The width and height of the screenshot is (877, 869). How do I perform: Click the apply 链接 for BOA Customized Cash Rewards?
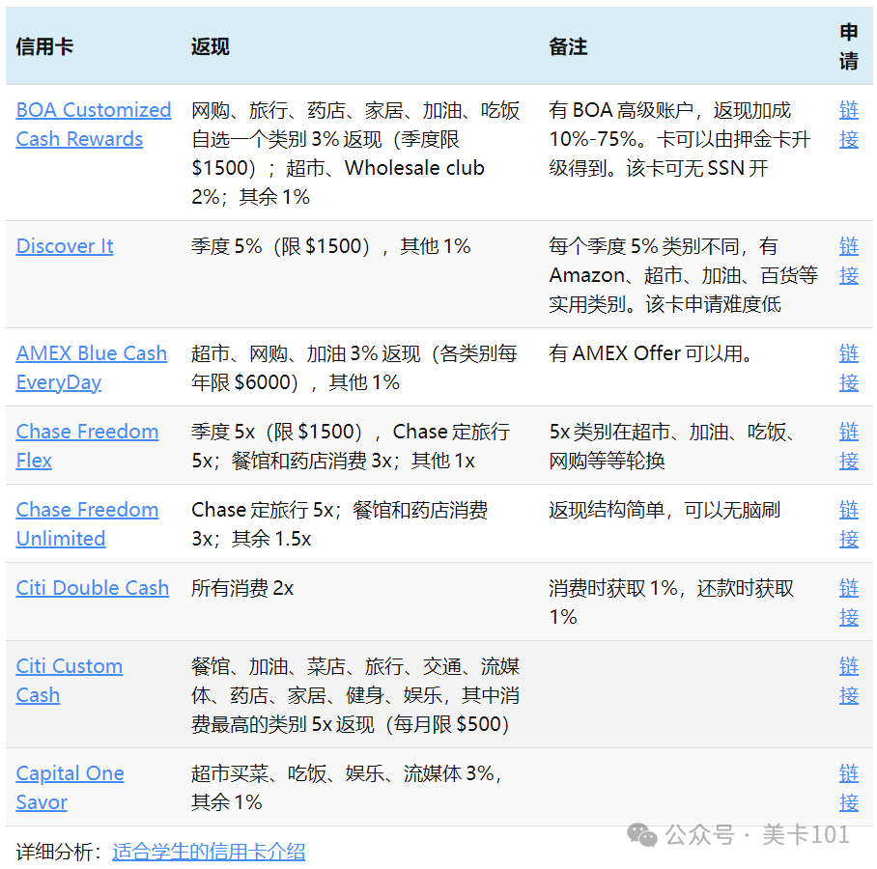click(849, 124)
